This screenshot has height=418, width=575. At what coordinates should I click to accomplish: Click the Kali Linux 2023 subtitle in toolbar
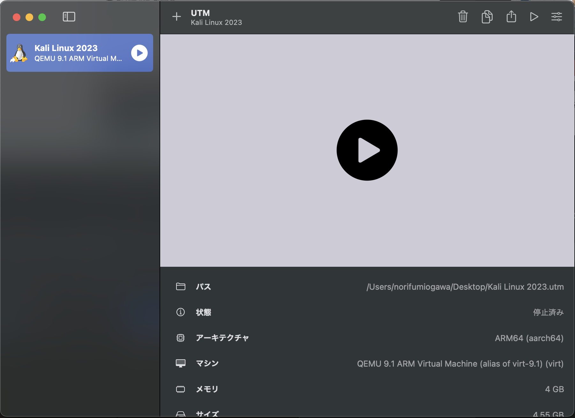coord(216,23)
